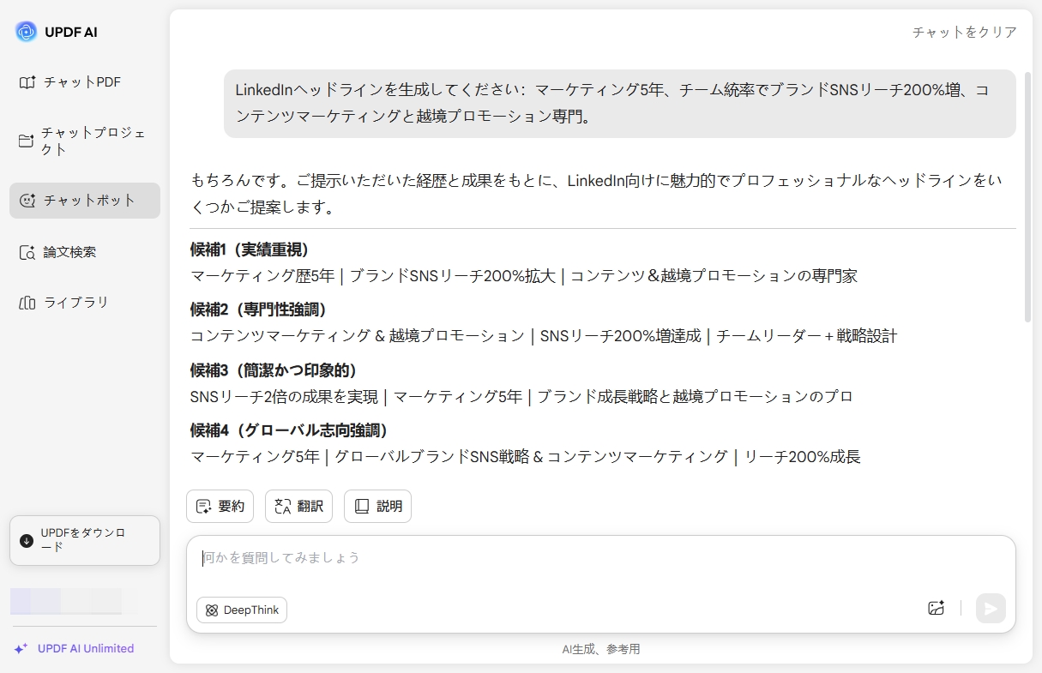The height and width of the screenshot is (673, 1042).
Task: Click the ライブラリ books icon
Action: (27, 303)
